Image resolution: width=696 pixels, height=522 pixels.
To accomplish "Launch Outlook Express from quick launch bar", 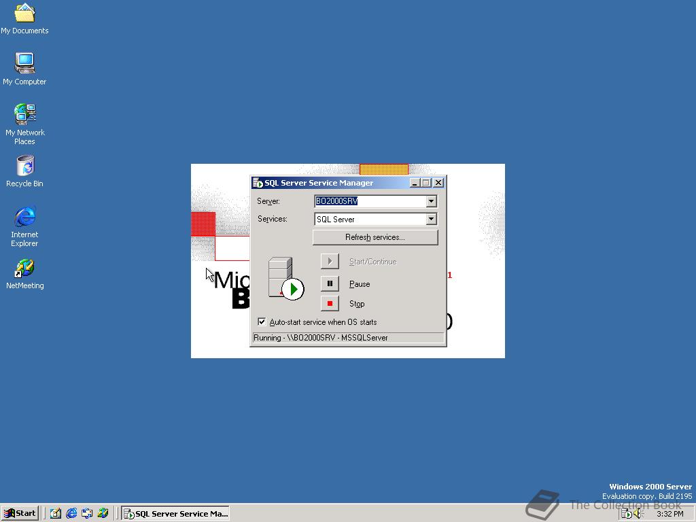I will click(87, 514).
